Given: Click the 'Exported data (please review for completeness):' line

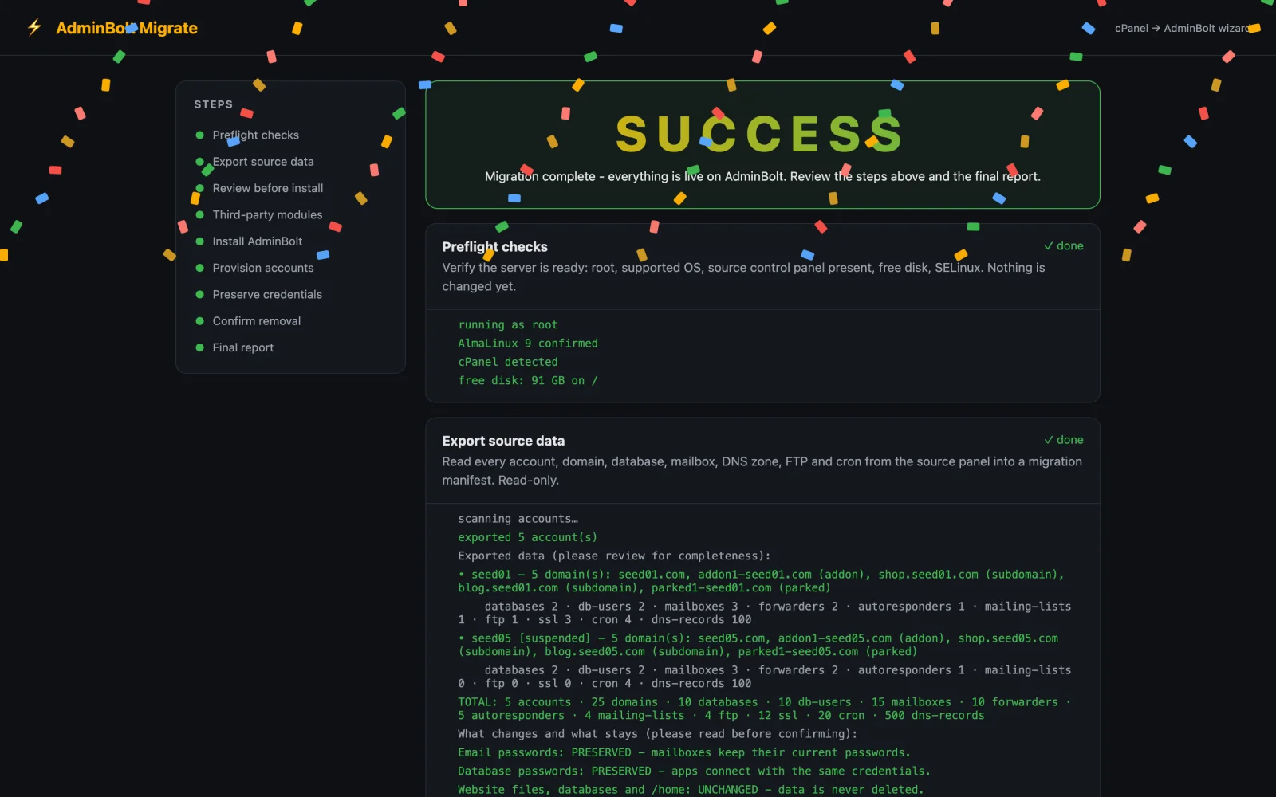Looking at the screenshot, I should (x=614, y=556).
